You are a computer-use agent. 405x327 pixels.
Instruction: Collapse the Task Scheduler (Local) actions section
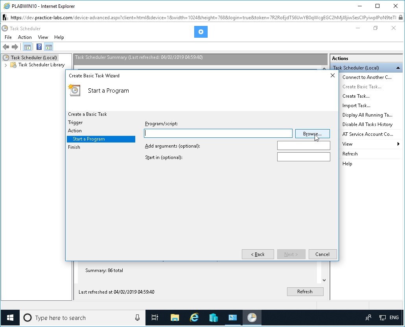pyautogui.click(x=398, y=68)
